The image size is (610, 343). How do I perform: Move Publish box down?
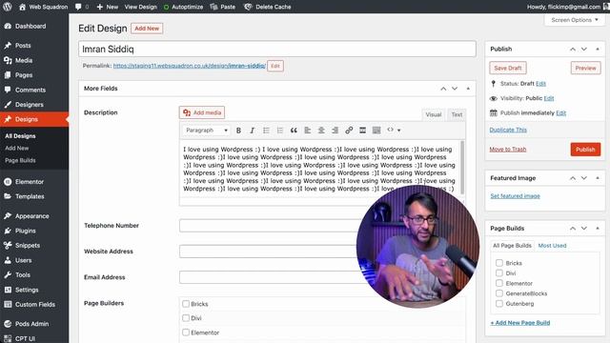(x=584, y=49)
